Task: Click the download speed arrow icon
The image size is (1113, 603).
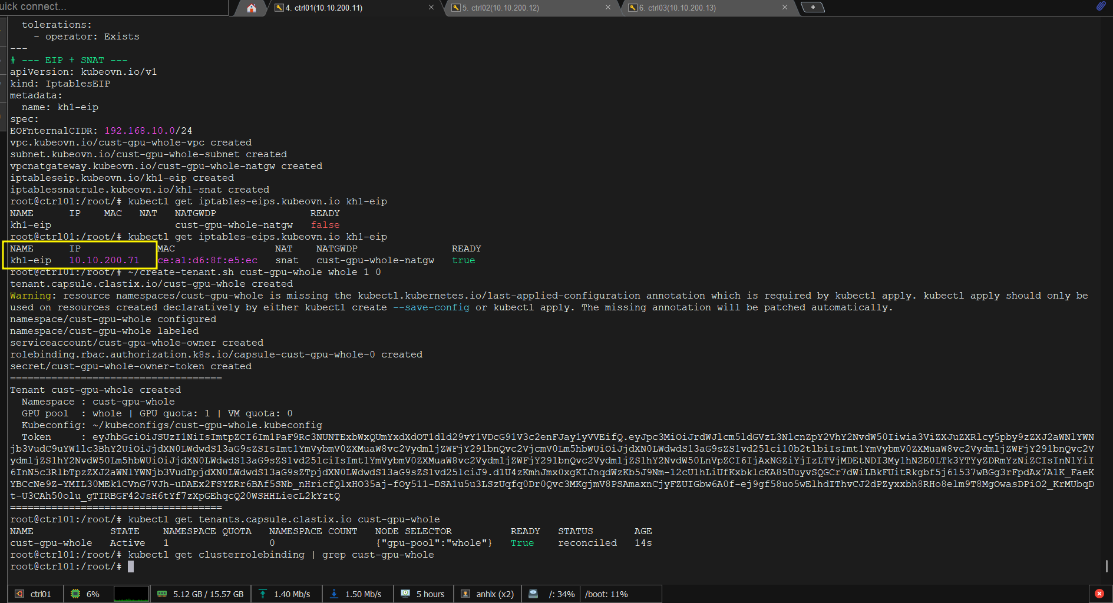Action: (334, 594)
